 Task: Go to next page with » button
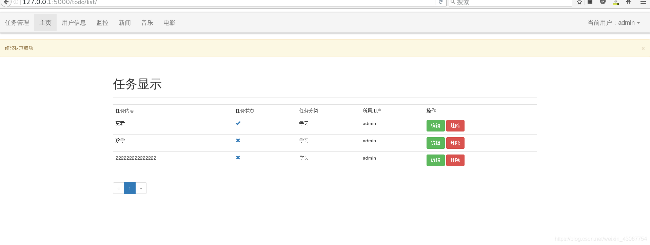click(x=141, y=188)
